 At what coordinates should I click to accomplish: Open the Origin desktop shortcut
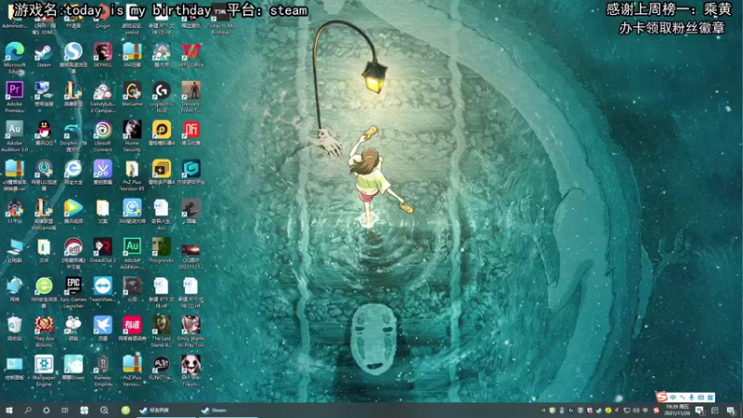pos(103,15)
